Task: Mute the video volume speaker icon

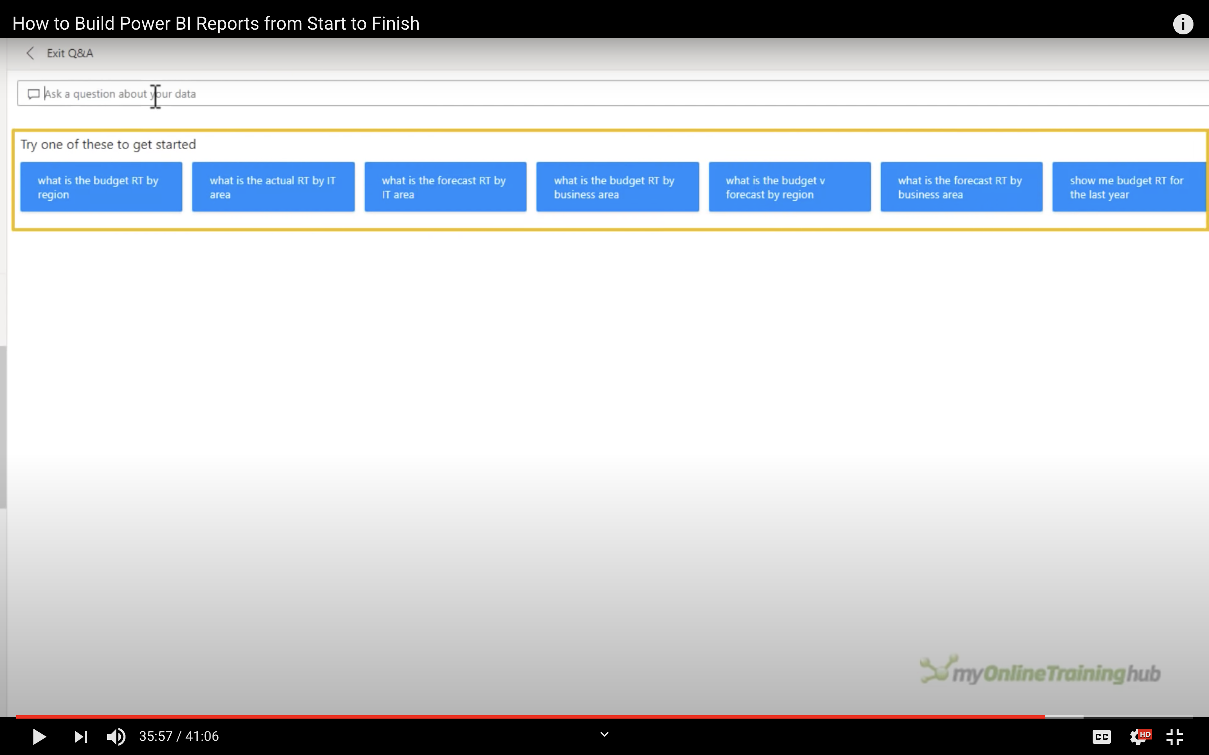Action: 116,736
